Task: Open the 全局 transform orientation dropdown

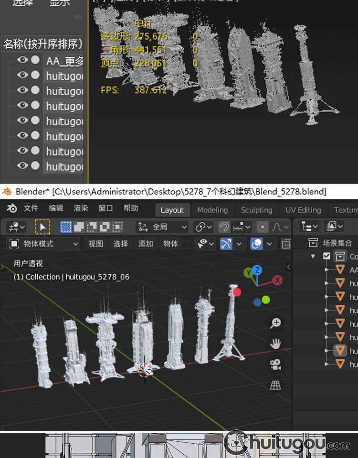Action: pyautogui.click(x=162, y=227)
